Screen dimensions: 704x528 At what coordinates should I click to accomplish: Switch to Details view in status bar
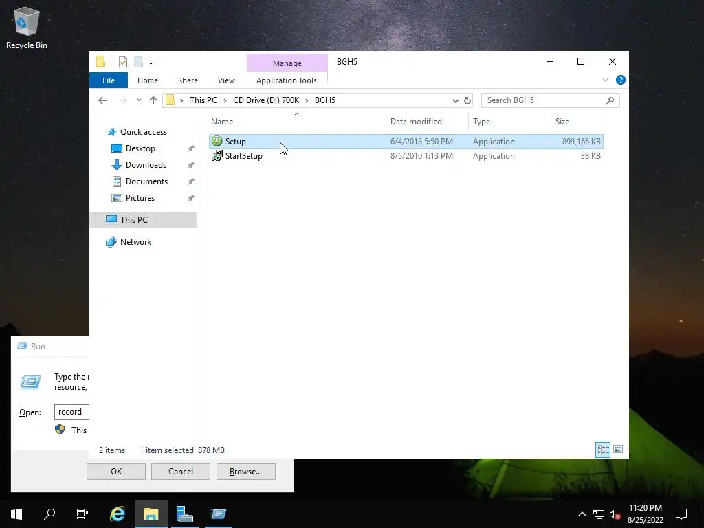tap(603, 450)
